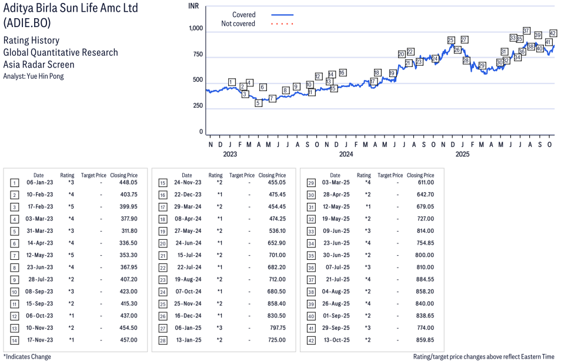Select the 884.55 closing price cell
The height and width of the screenshot is (361, 561).
click(423, 279)
